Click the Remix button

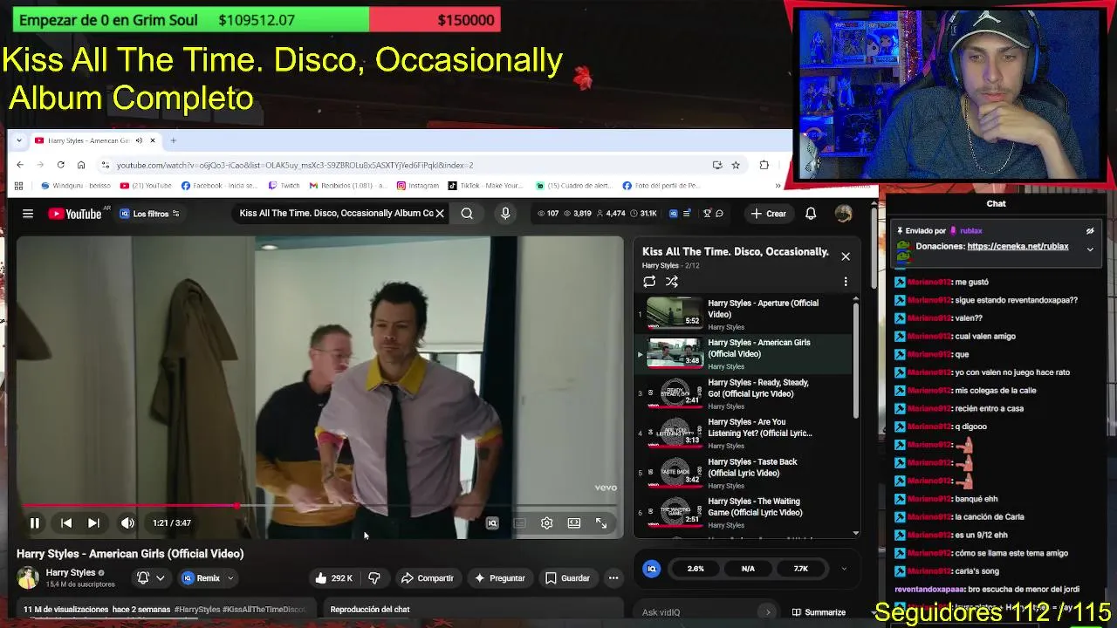point(202,577)
